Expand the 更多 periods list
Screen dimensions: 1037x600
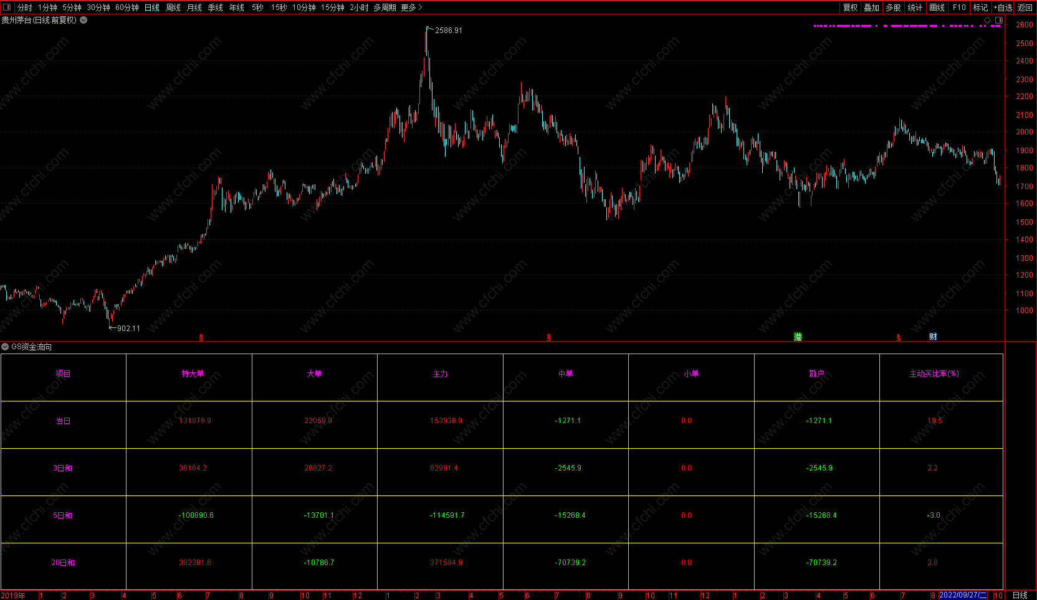pos(412,7)
